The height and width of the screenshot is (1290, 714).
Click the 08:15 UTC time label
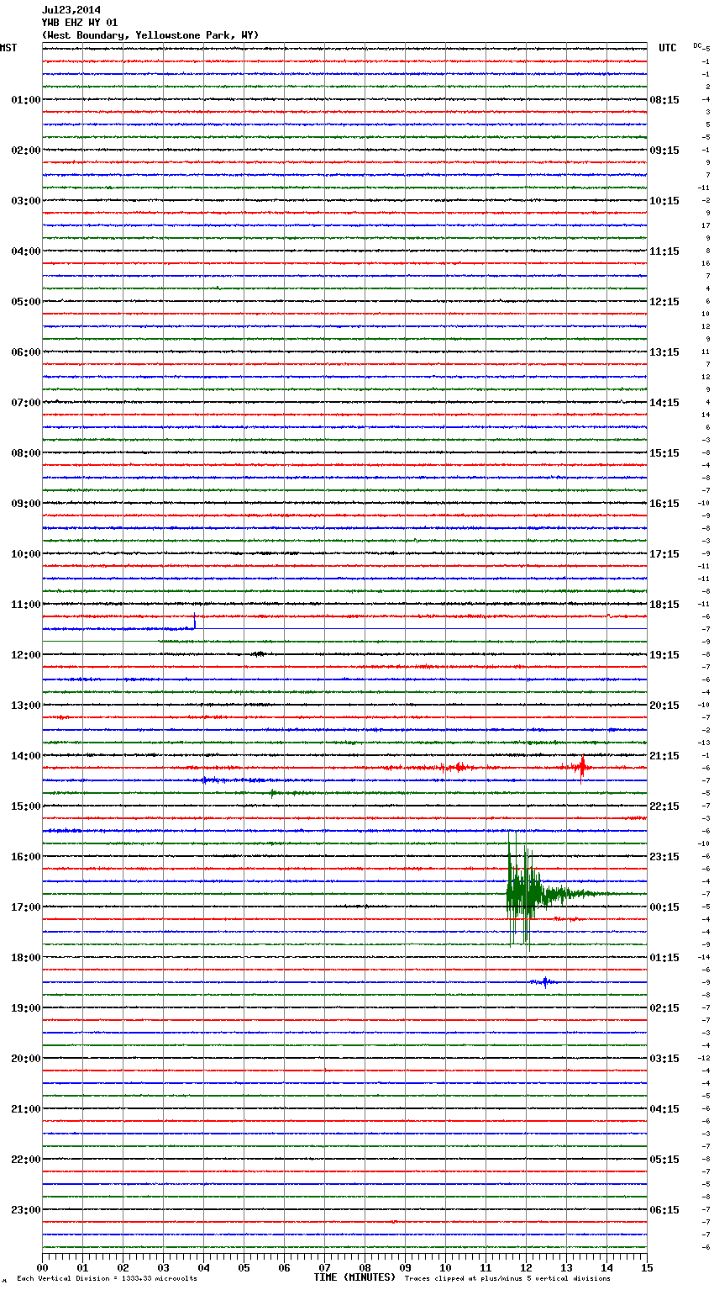(x=664, y=100)
